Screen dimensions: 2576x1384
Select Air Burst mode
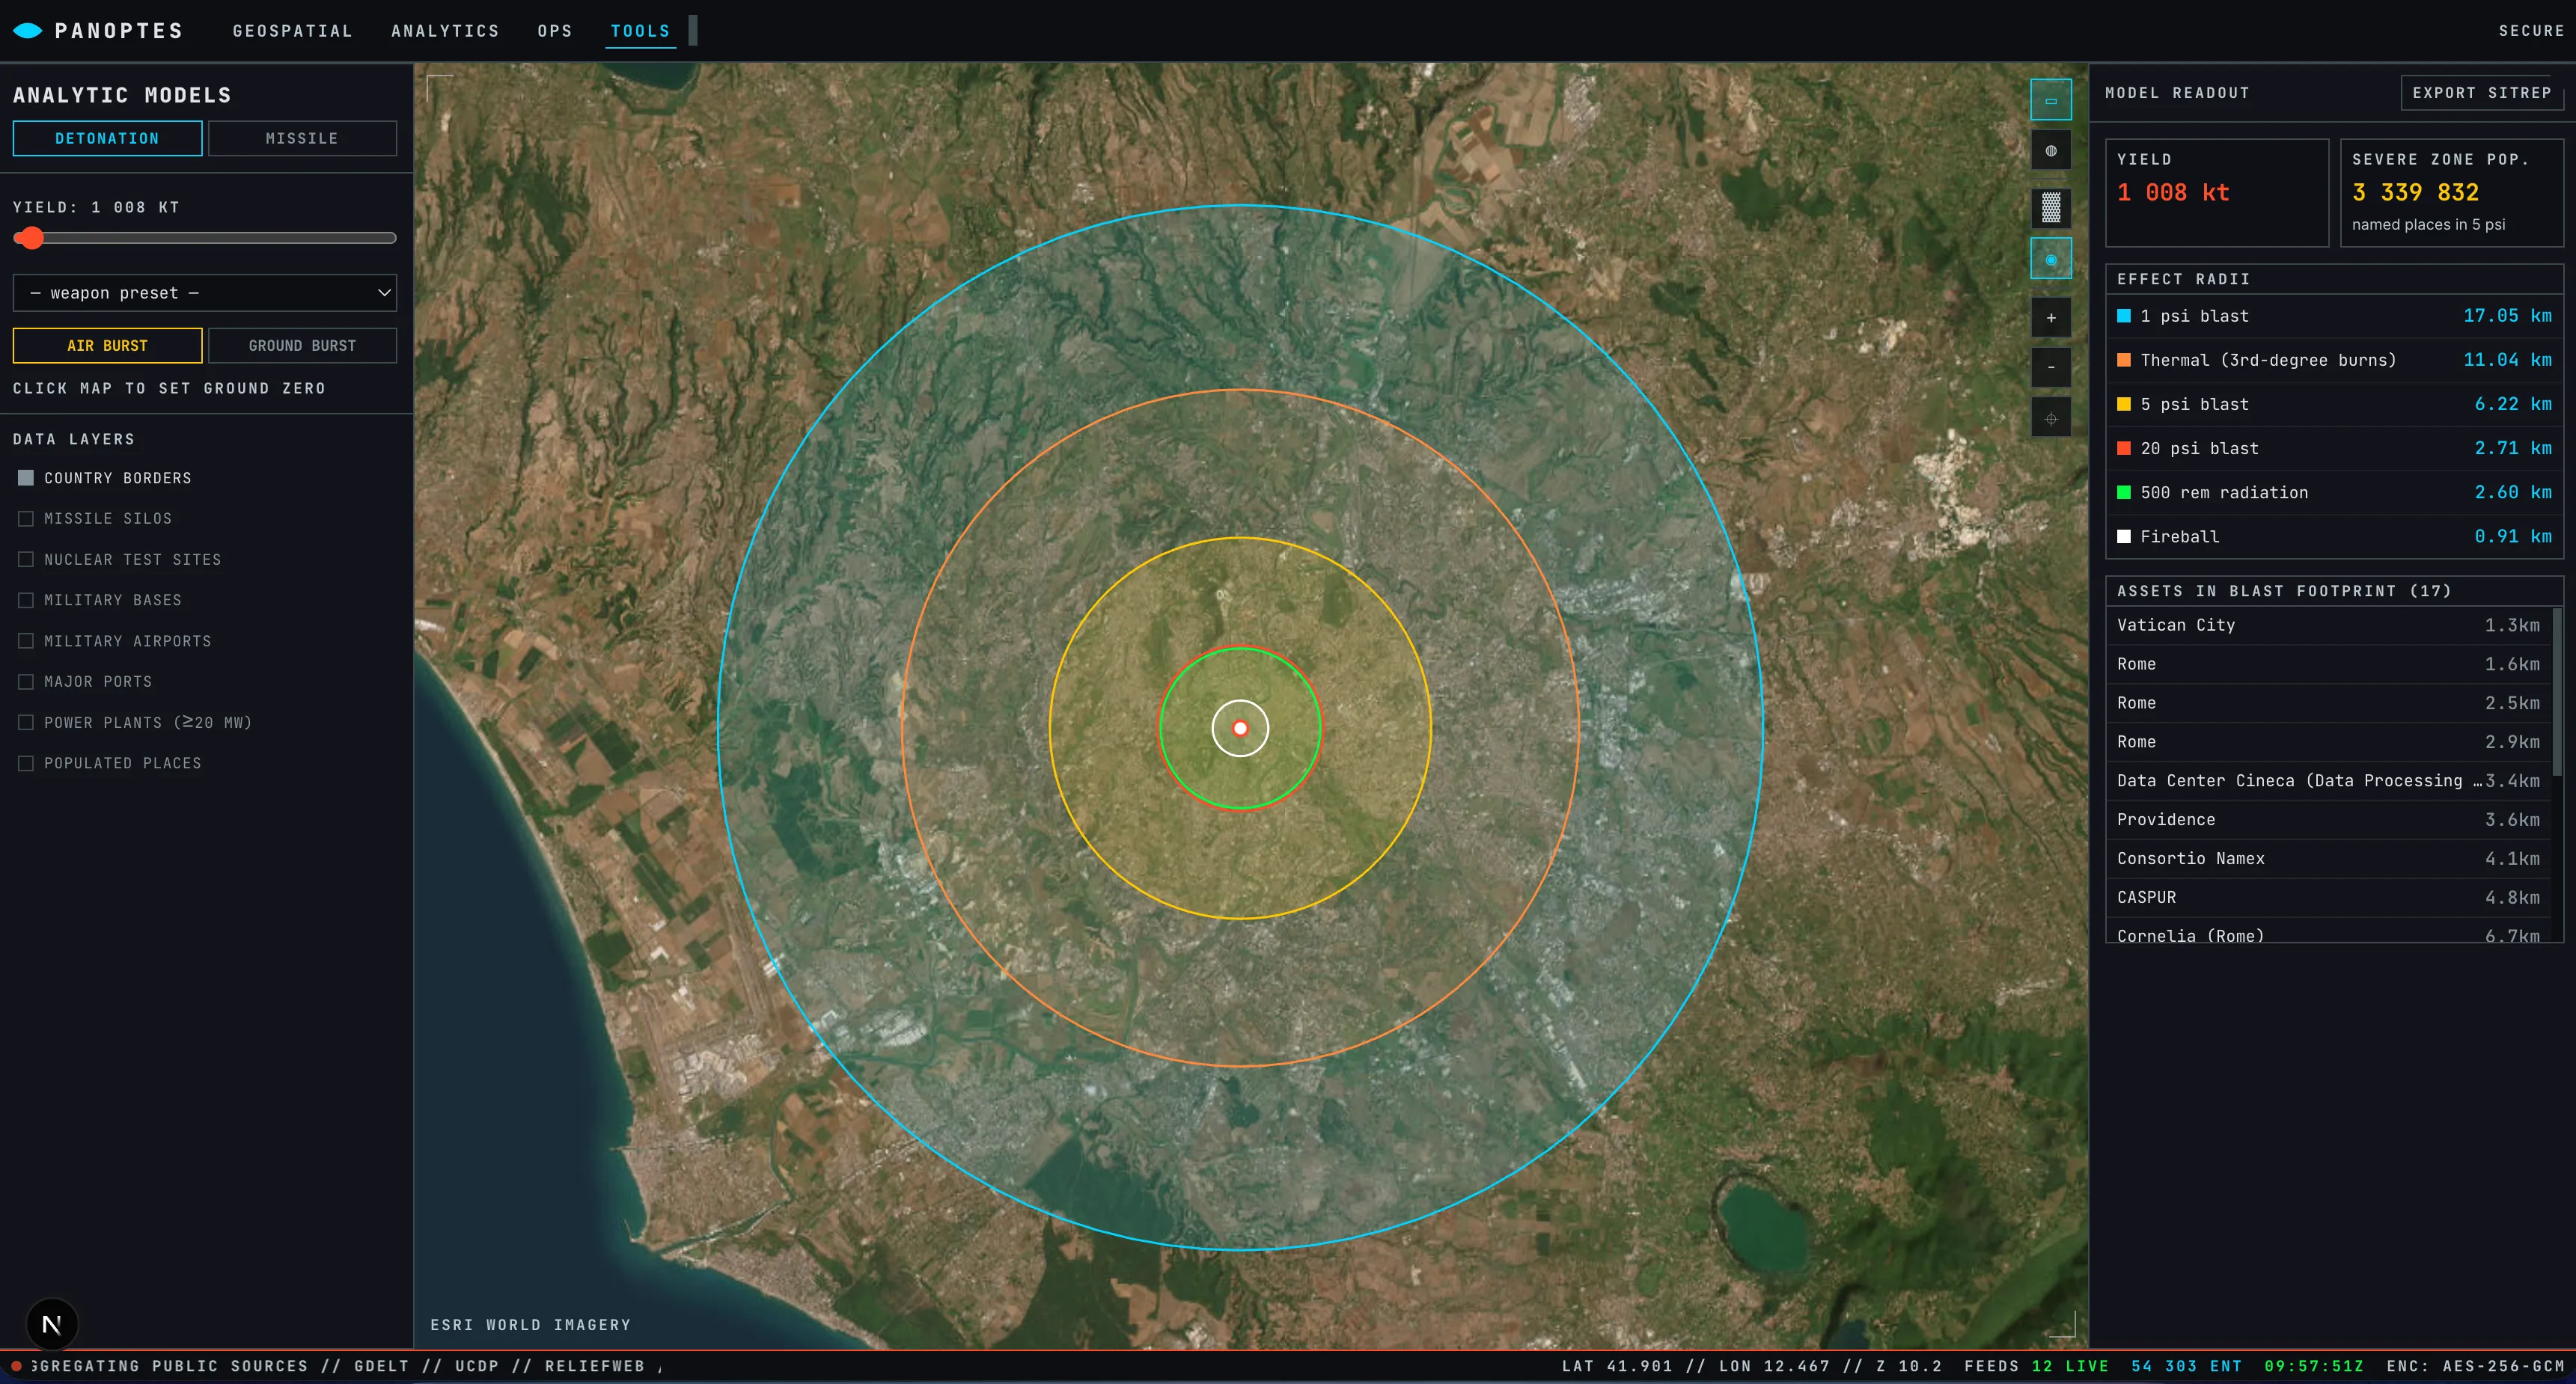pos(107,346)
